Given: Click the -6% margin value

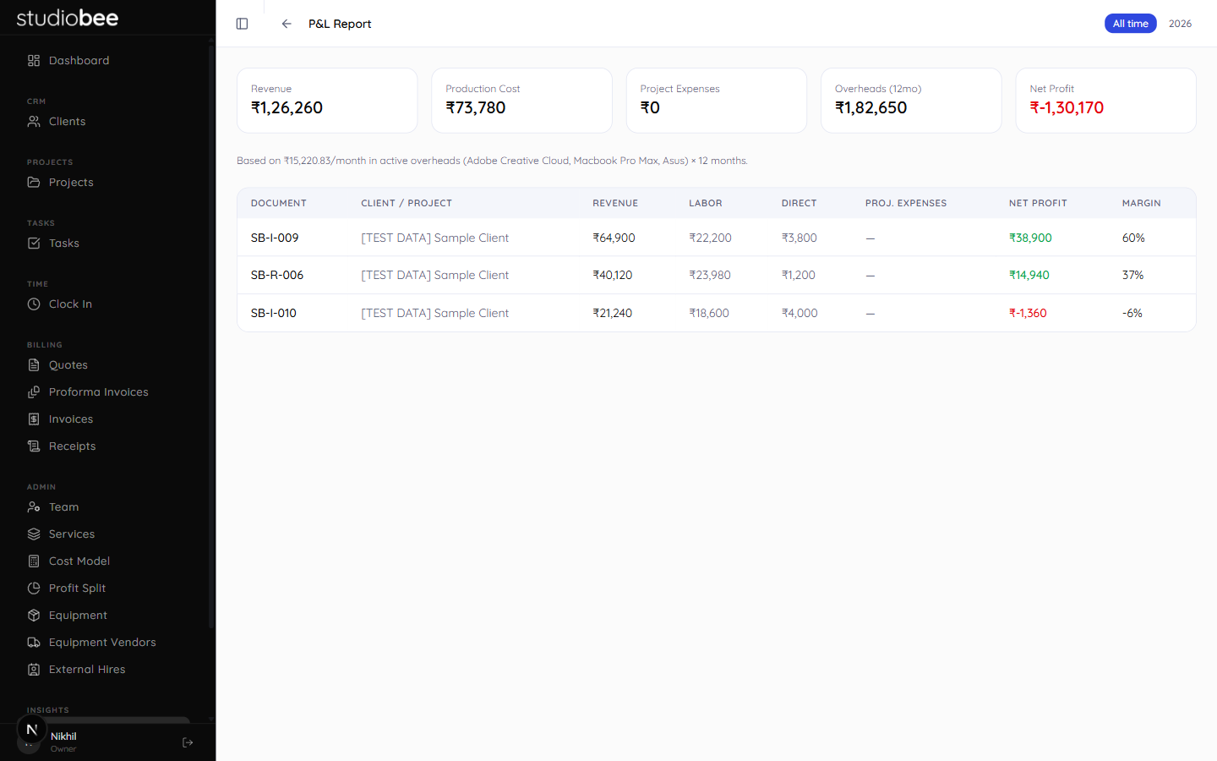Looking at the screenshot, I should 1132,313.
